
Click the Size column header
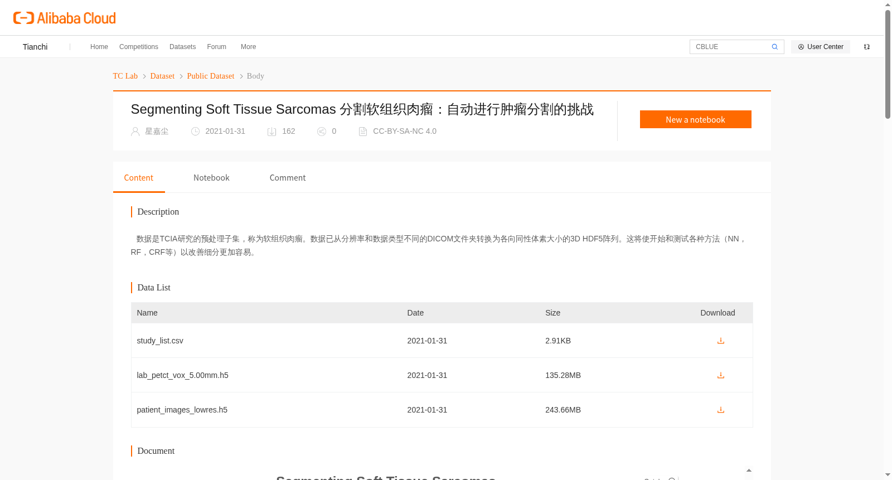coord(553,313)
